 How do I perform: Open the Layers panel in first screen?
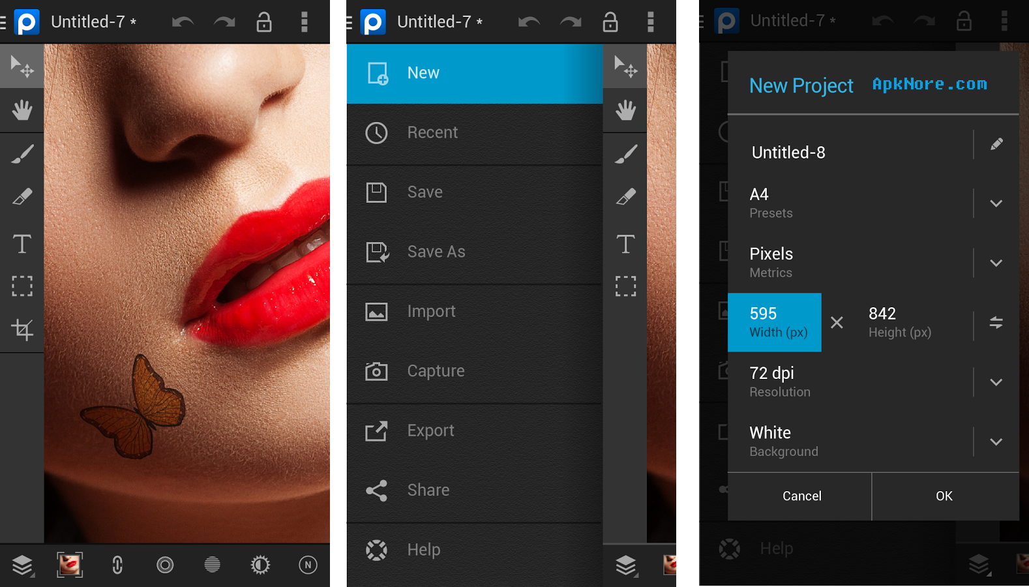click(22, 565)
